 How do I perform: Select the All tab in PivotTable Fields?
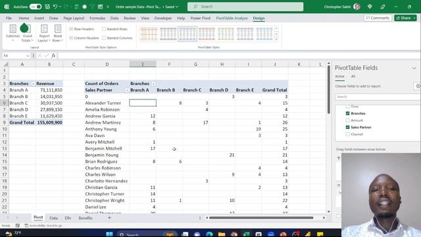(x=353, y=76)
